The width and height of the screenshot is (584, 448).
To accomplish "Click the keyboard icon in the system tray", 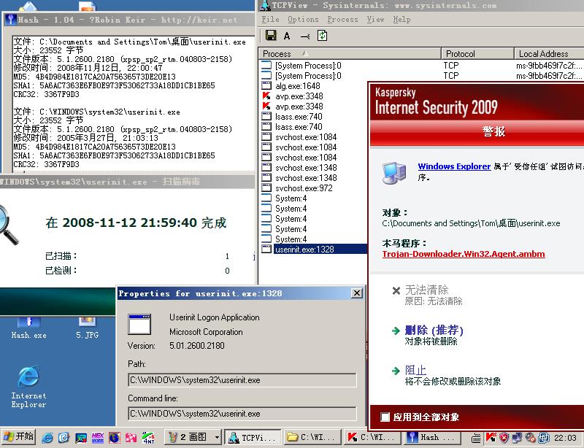I will click(476, 438).
